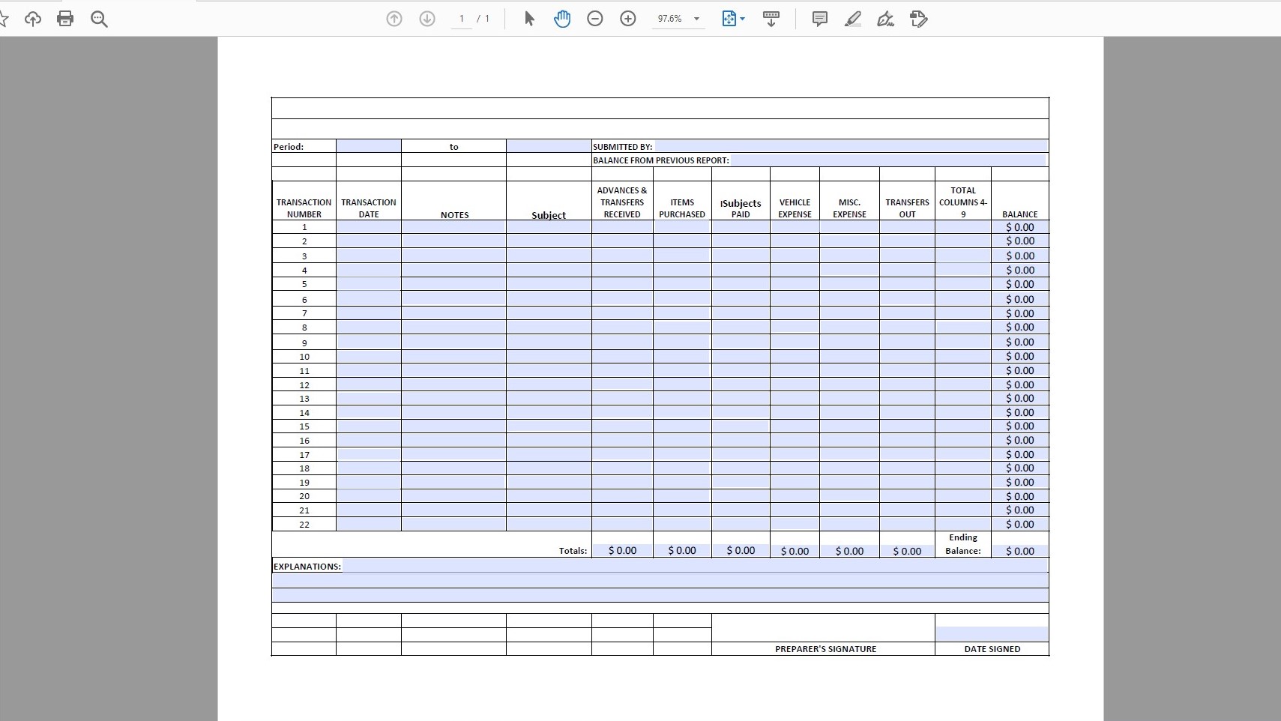This screenshot has width=1281, height=721.
Task: Click the page number field
Action: (462, 19)
